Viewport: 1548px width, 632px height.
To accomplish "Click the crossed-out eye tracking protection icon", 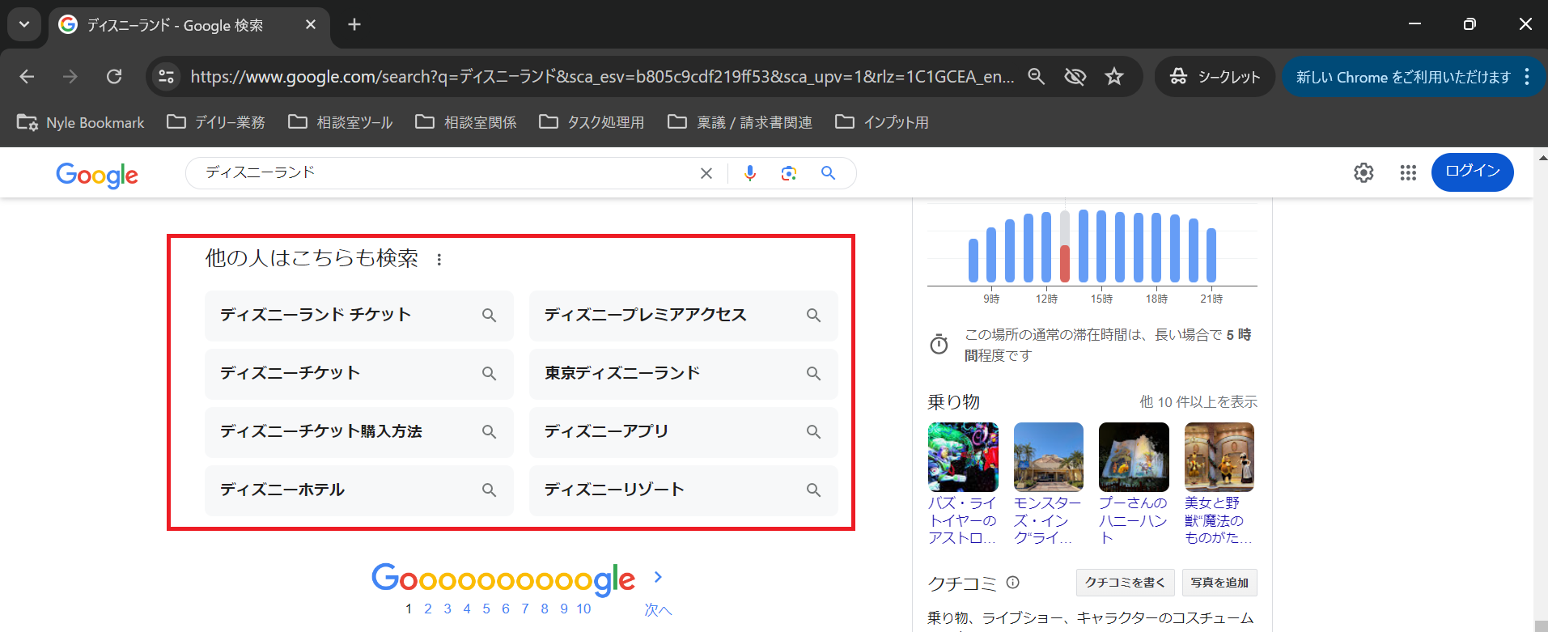I will tap(1075, 76).
